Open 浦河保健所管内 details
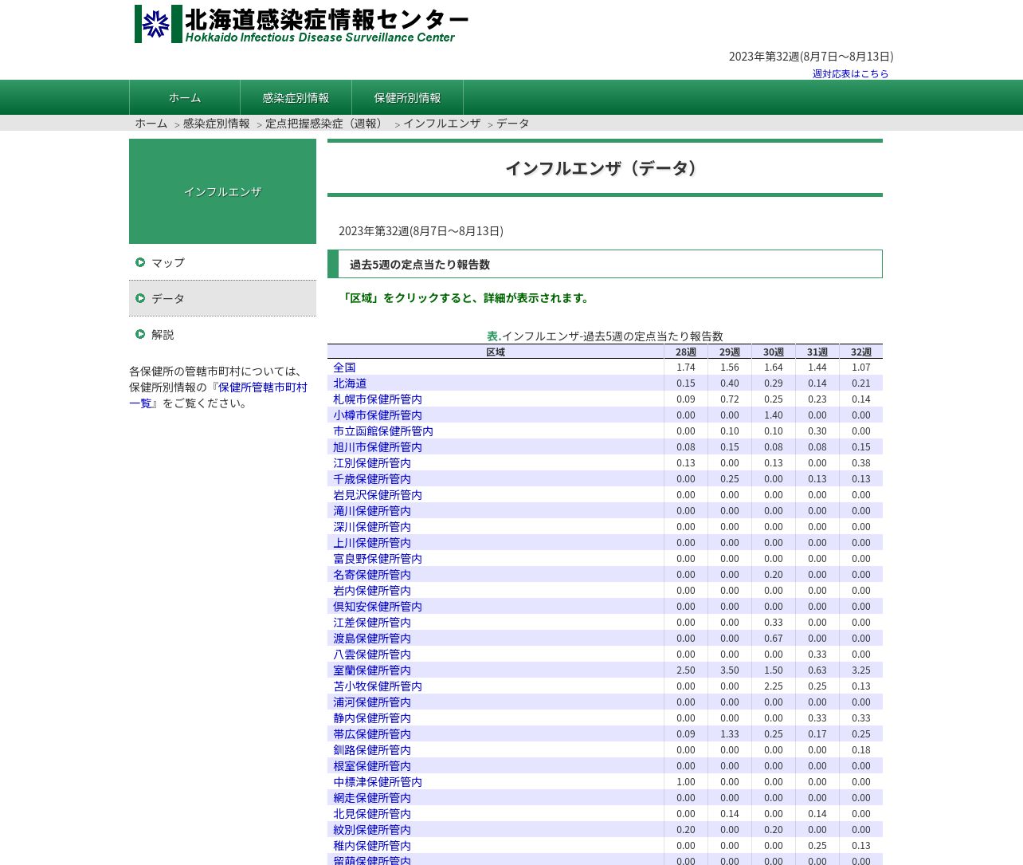The image size is (1023, 865). pos(372,702)
